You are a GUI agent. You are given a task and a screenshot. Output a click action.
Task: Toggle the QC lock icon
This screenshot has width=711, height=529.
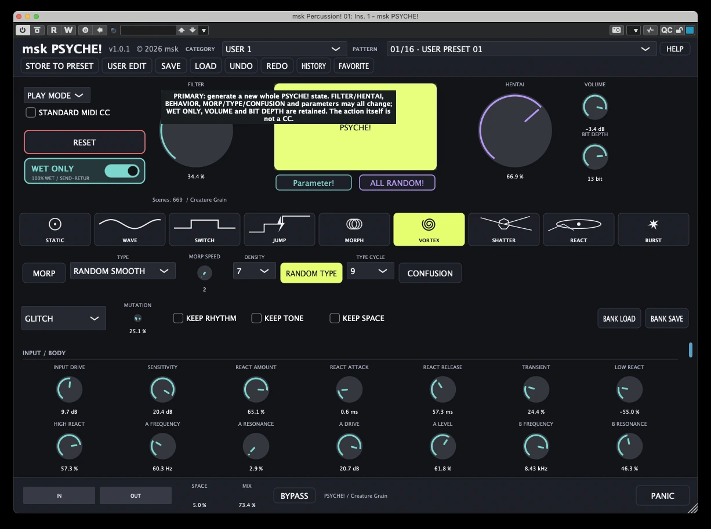coord(680,30)
